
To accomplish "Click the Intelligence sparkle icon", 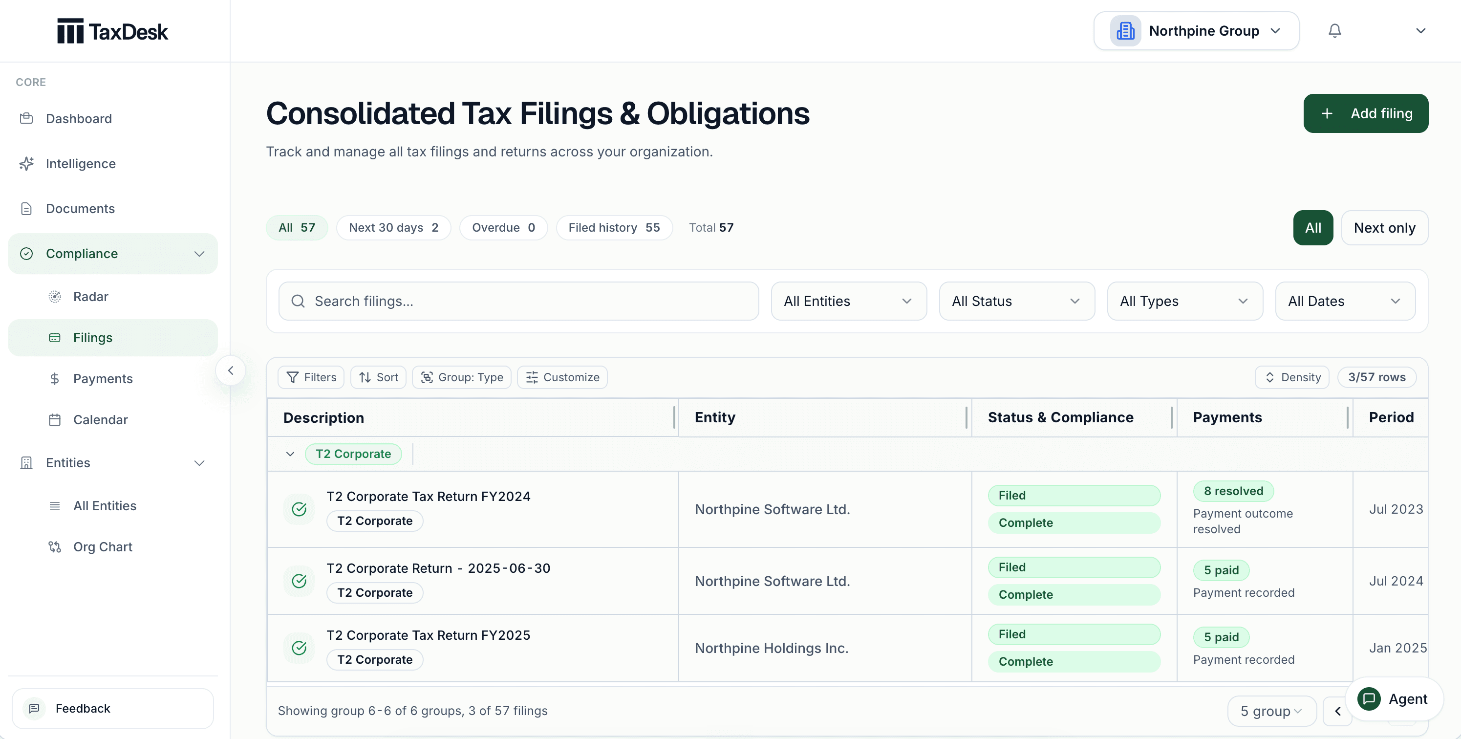I will 26,163.
